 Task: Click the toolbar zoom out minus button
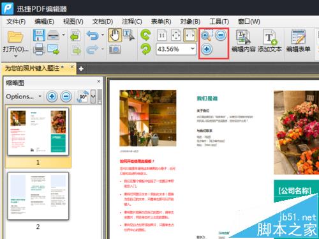pos(221,35)
